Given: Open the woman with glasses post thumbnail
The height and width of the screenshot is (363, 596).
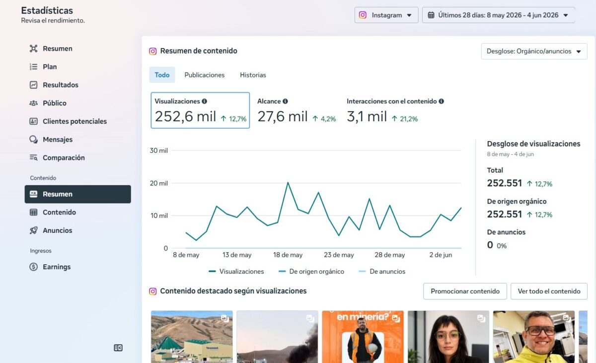Looking at the screenshot, I should (448, 337).
